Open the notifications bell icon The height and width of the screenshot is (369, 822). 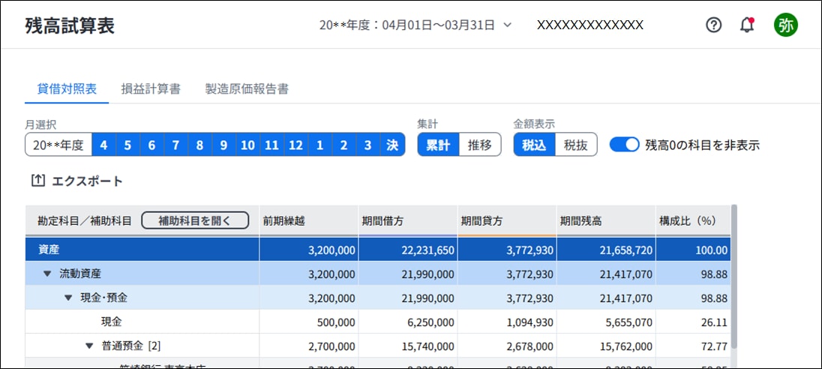[x=747, y=25]
